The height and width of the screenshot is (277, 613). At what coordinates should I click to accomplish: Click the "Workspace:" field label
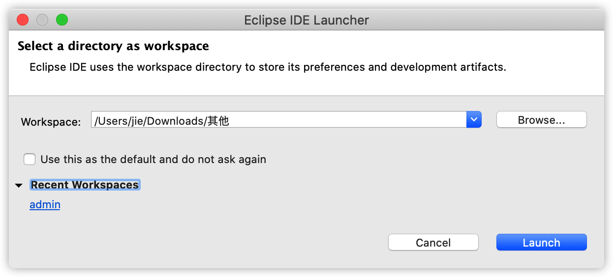51,122
